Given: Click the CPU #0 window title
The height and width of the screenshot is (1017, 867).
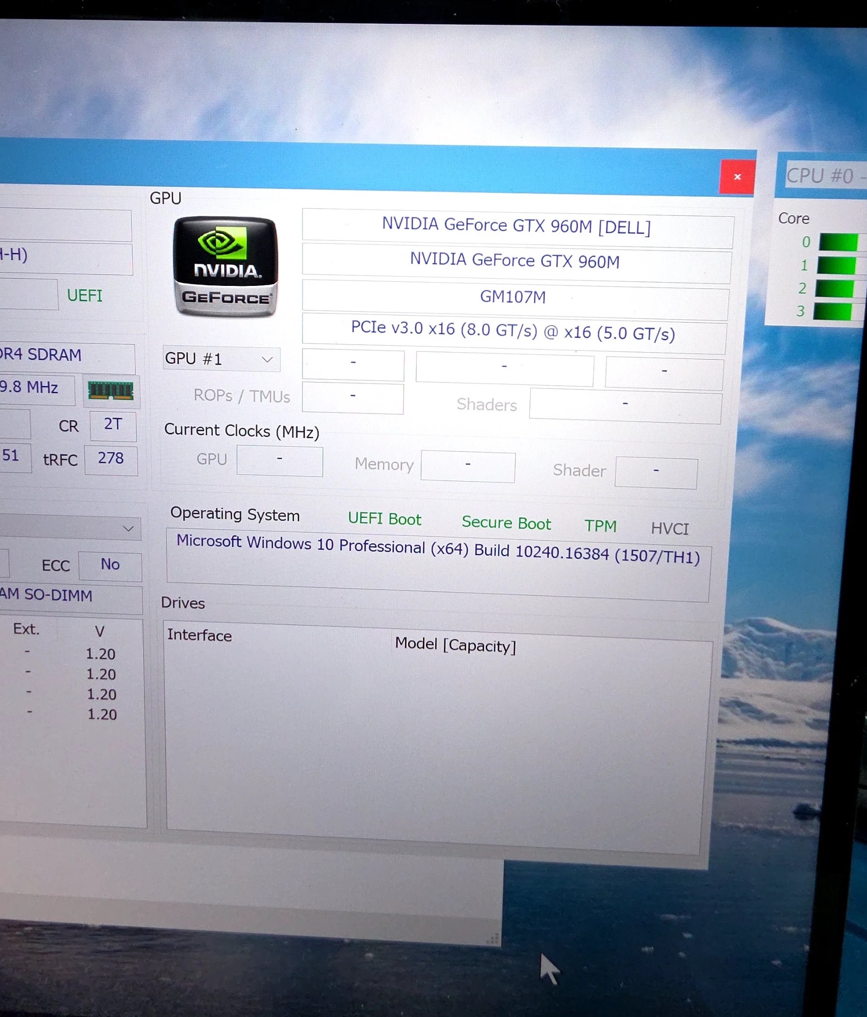Looking at the screenshot, I should click(826, 176).
